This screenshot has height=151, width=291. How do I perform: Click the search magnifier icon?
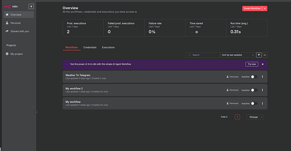point(190,55)
